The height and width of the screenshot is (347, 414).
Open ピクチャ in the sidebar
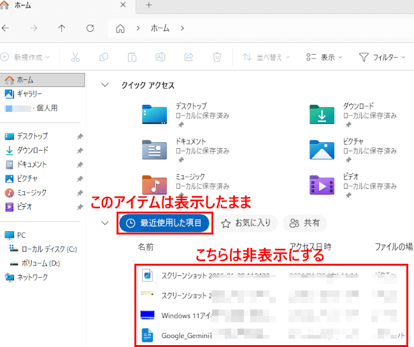(21, 179)
